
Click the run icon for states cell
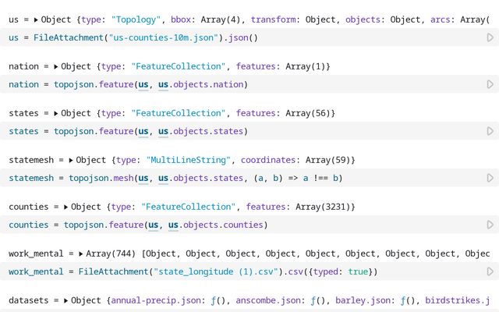click(490, 131)
